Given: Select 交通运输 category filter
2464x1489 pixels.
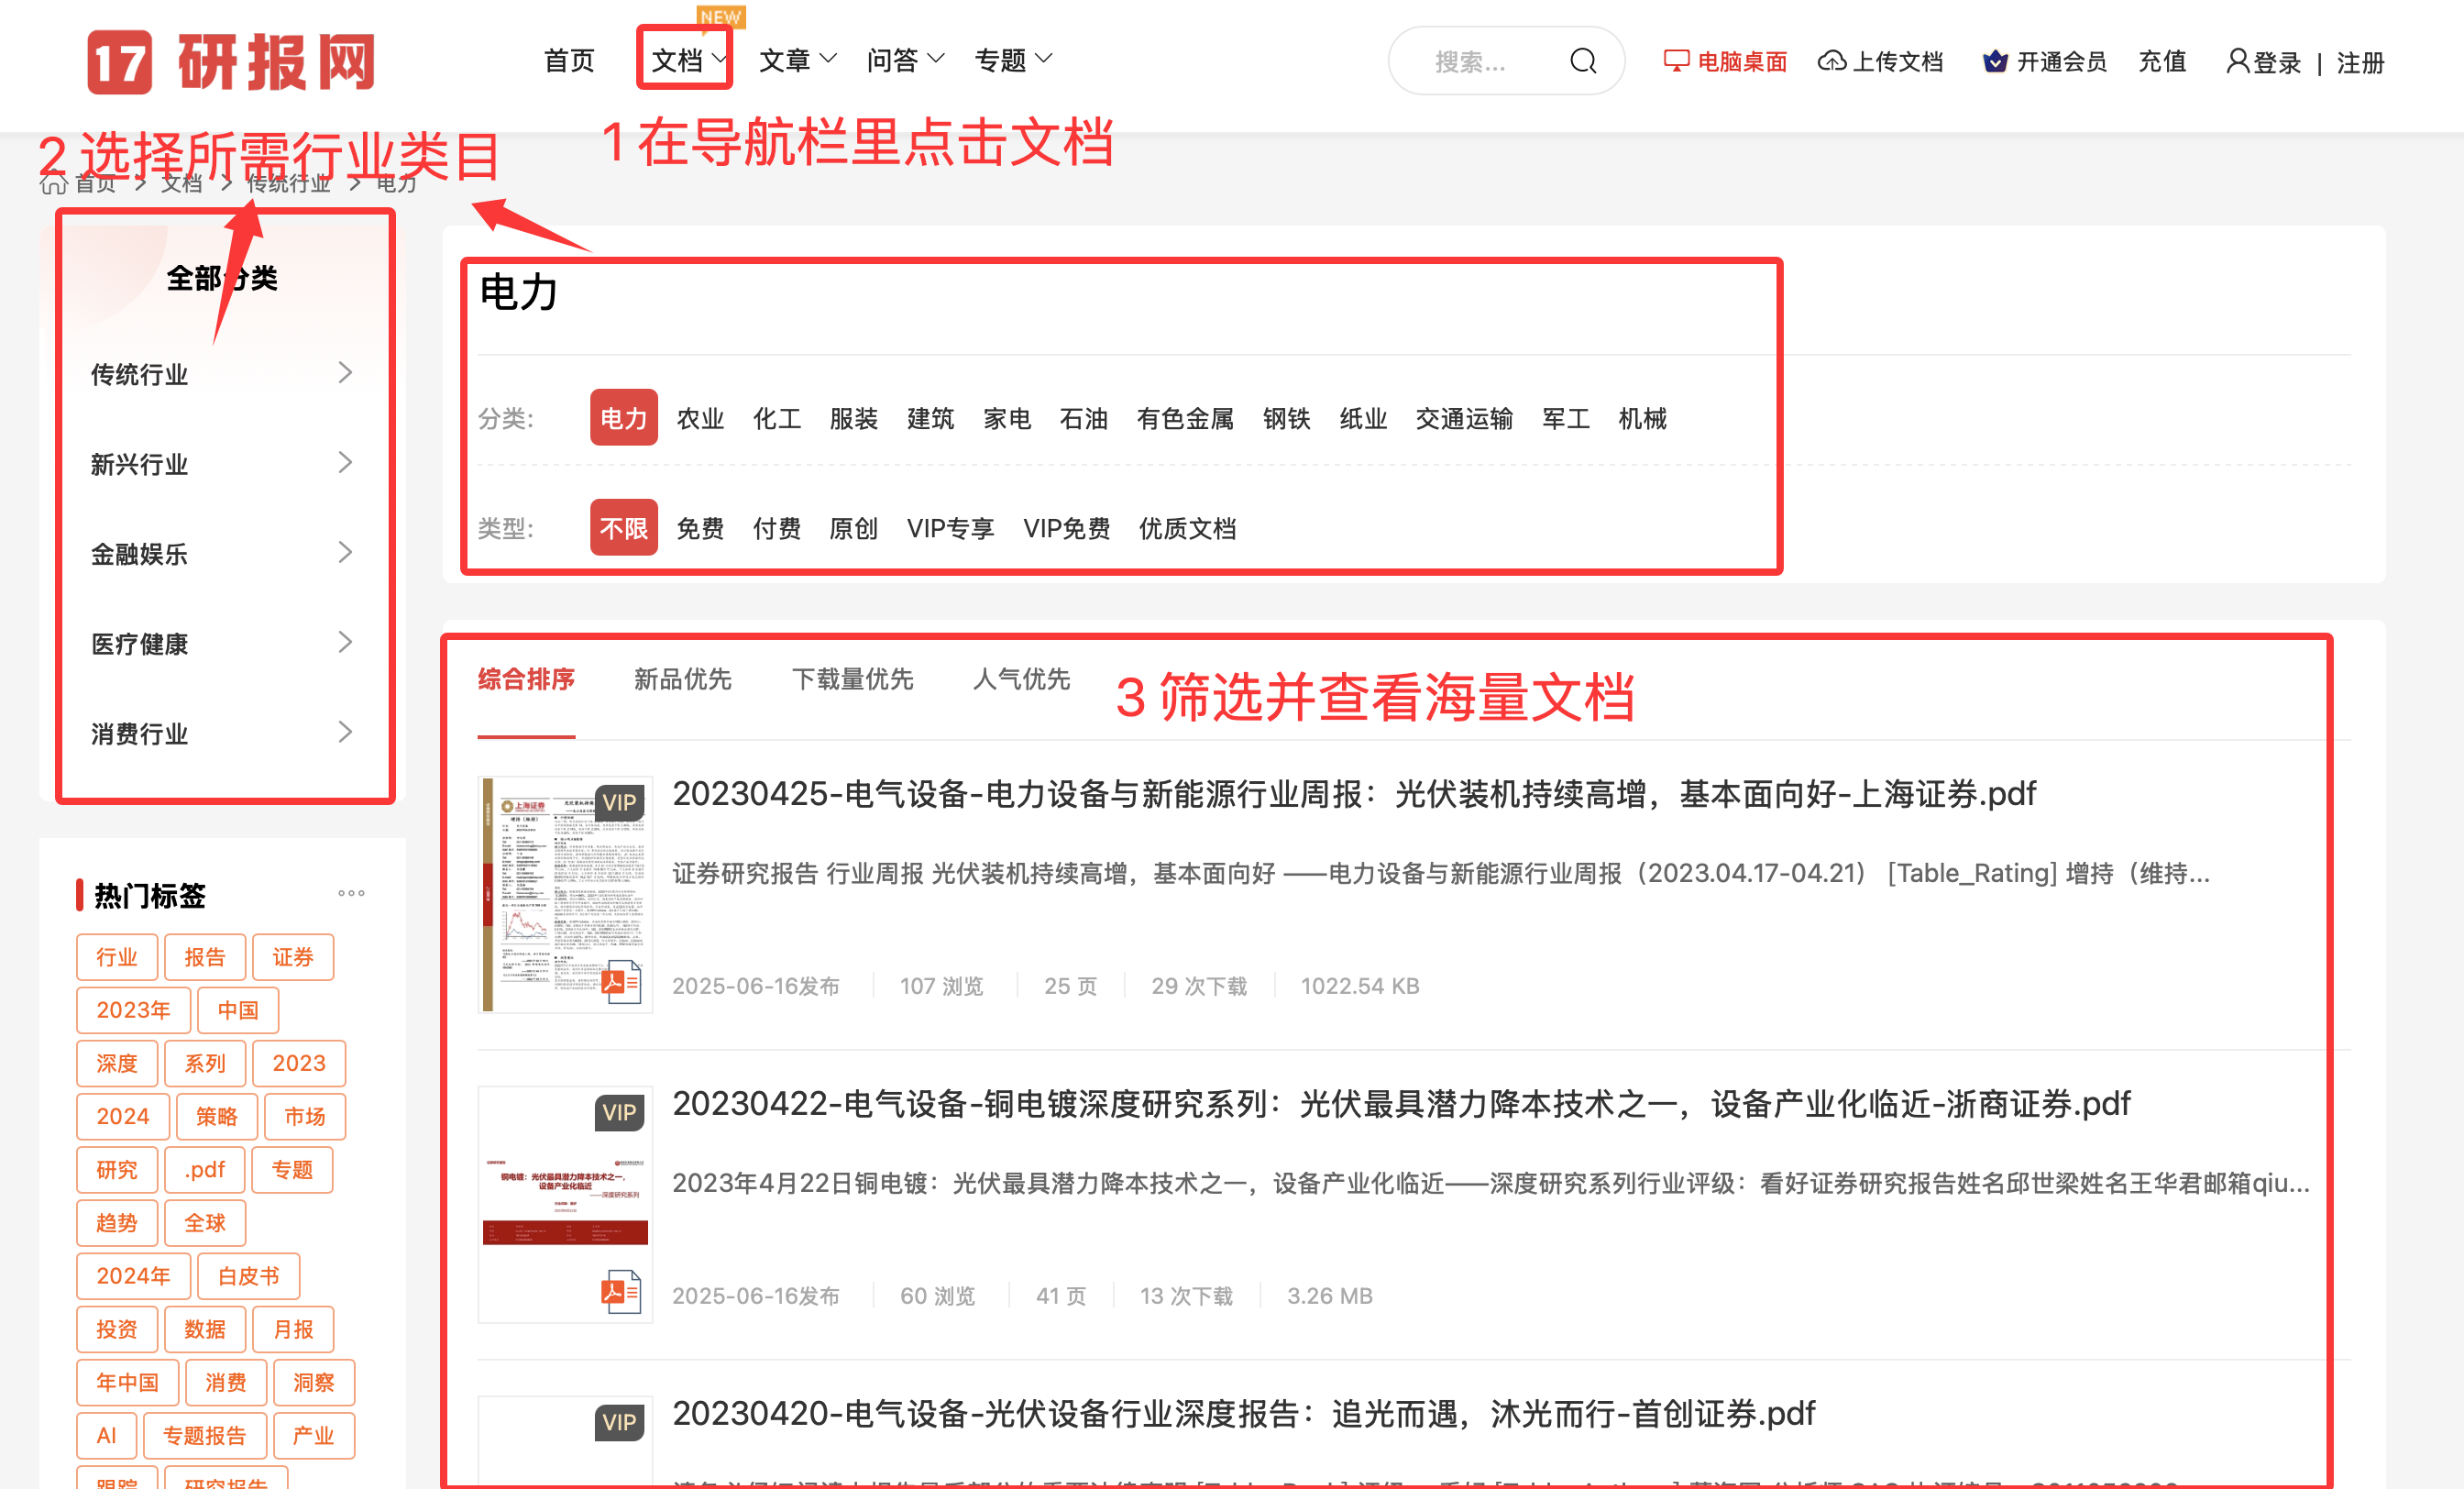Looking at the screenshot, I should [1464, 418].
